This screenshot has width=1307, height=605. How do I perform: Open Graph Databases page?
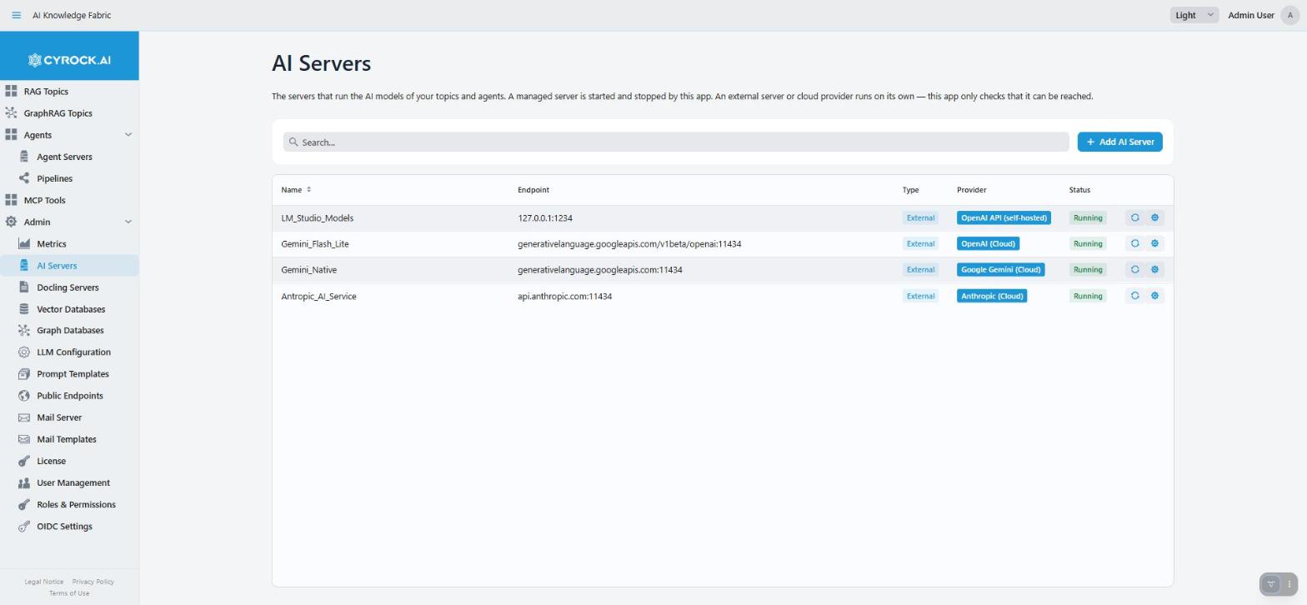(x=69, y=330)
